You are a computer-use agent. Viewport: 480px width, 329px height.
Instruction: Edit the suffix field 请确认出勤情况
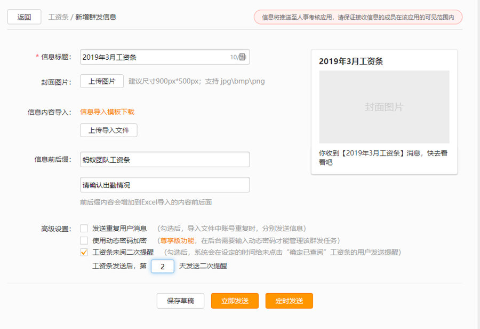(165, 185)
